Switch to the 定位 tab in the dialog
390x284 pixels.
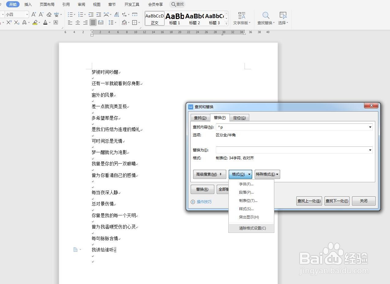point(240,118)
